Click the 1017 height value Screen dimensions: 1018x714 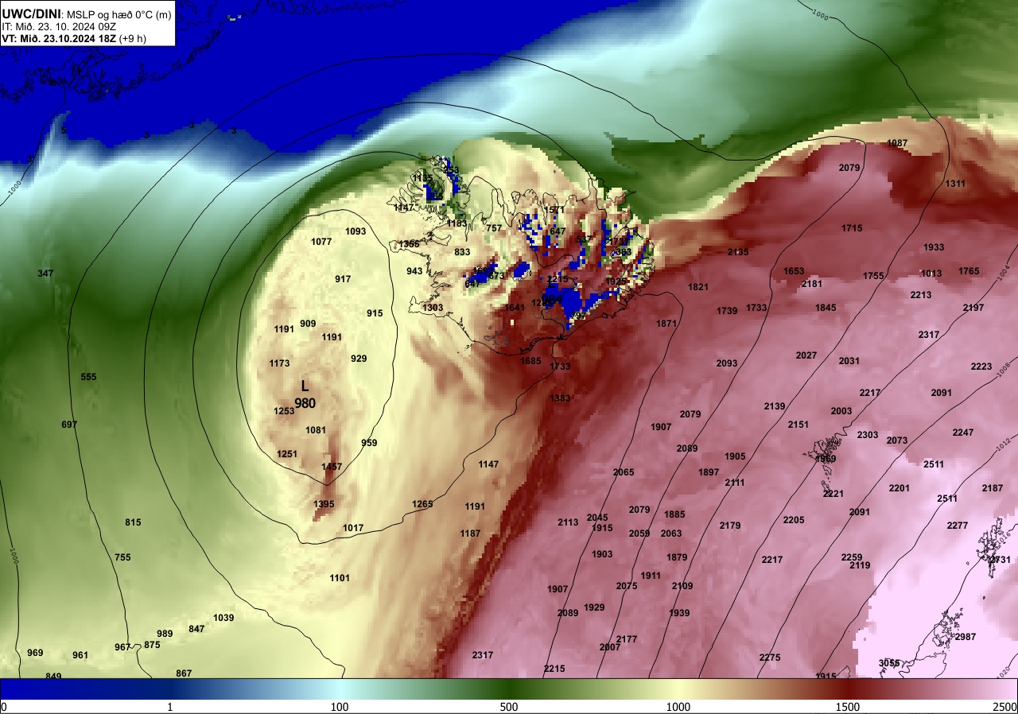[353, 528]
